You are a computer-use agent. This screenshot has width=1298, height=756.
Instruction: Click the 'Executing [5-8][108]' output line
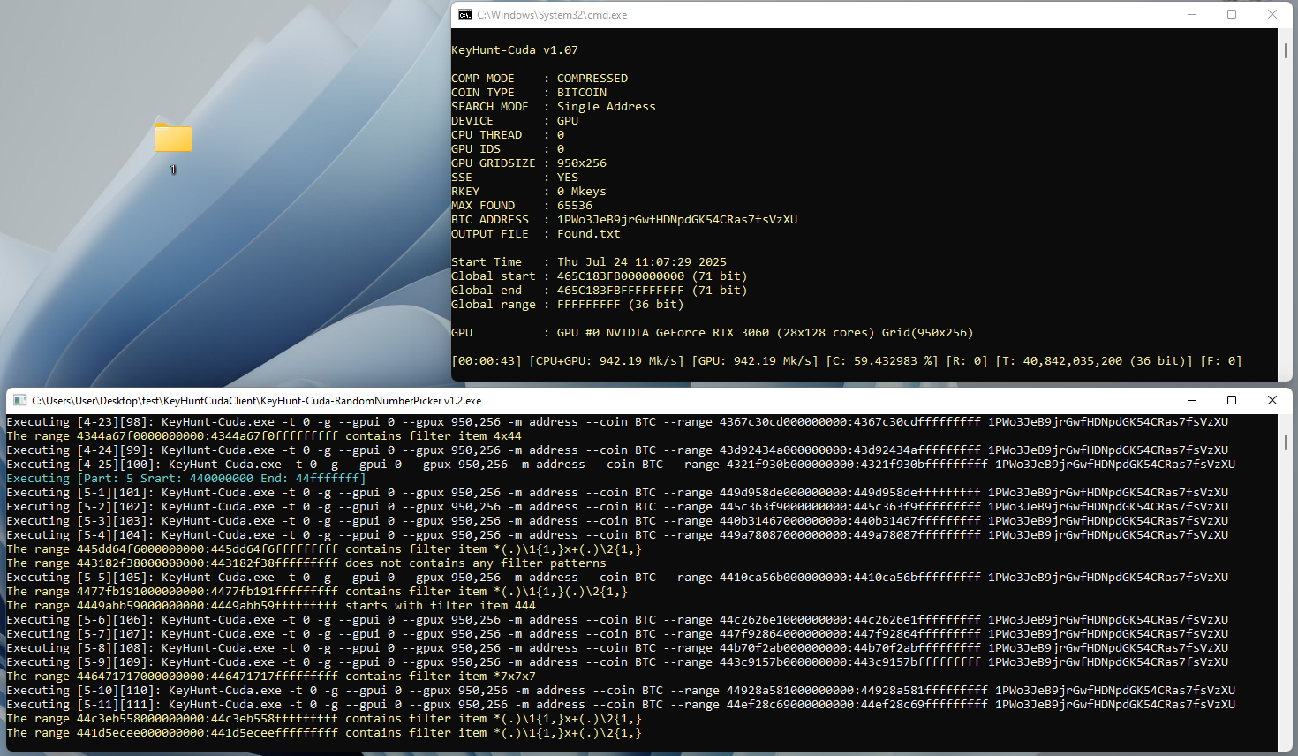pyautogui.click(x=617, y=648)
